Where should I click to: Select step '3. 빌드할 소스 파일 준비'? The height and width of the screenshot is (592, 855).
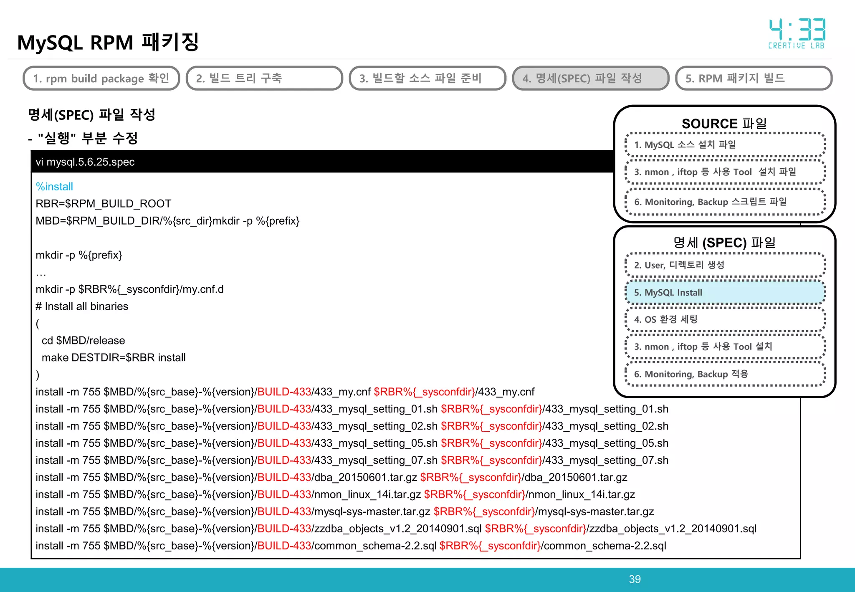coord(427,78)
